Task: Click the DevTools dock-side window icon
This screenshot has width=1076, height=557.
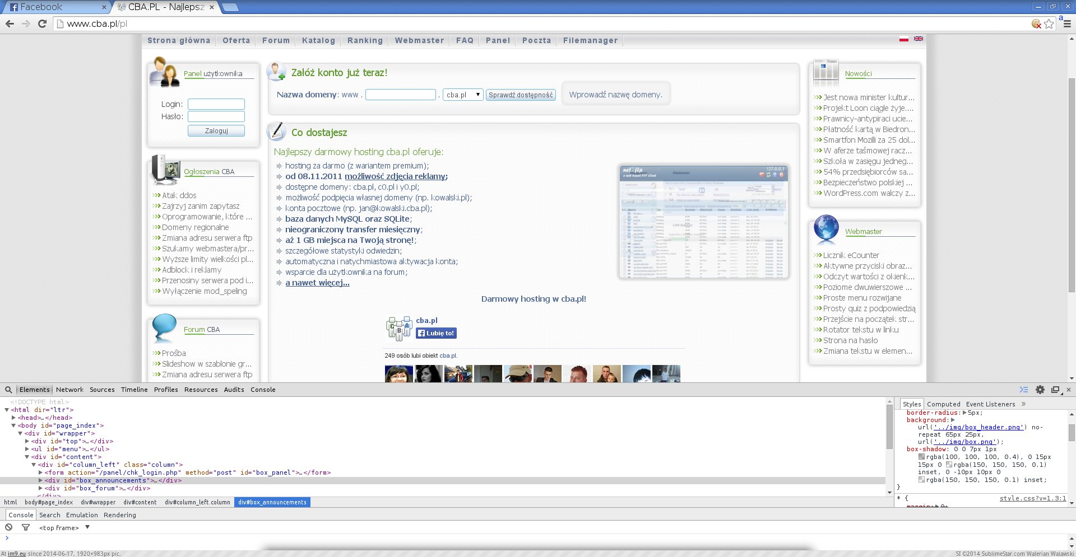Action: click(x=1055, y=390)
